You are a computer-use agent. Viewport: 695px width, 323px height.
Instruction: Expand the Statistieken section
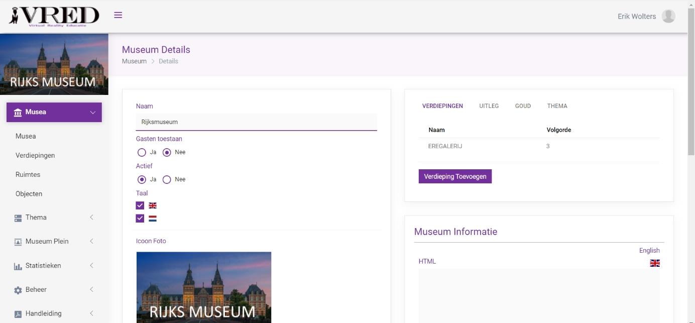tap(91, 266)
